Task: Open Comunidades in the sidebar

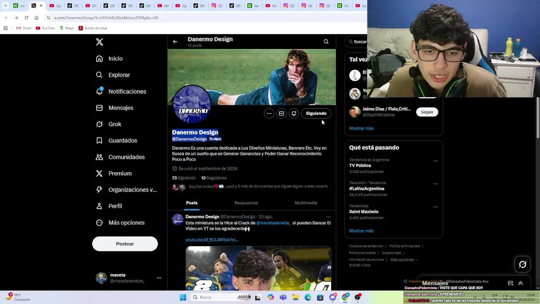Action: 120,157
